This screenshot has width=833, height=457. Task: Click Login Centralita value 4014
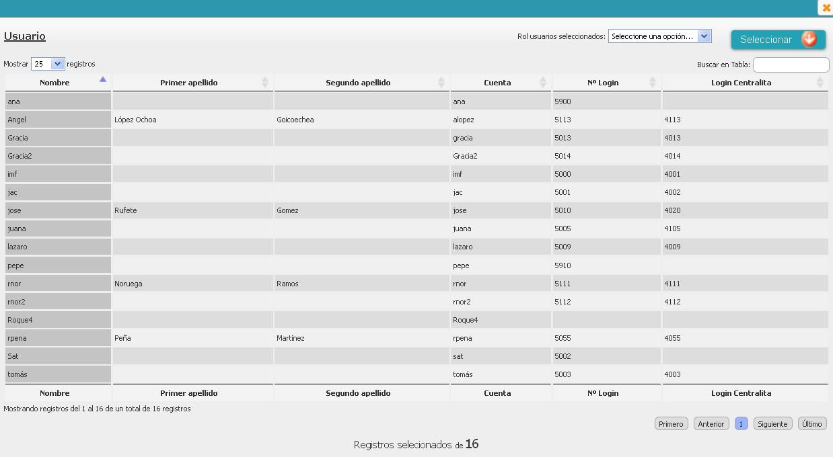pos(745,156)
